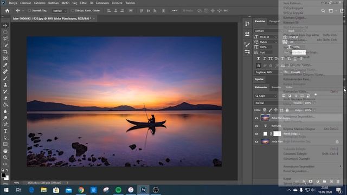Click the fi standard ligatures button

click(258, 66)
